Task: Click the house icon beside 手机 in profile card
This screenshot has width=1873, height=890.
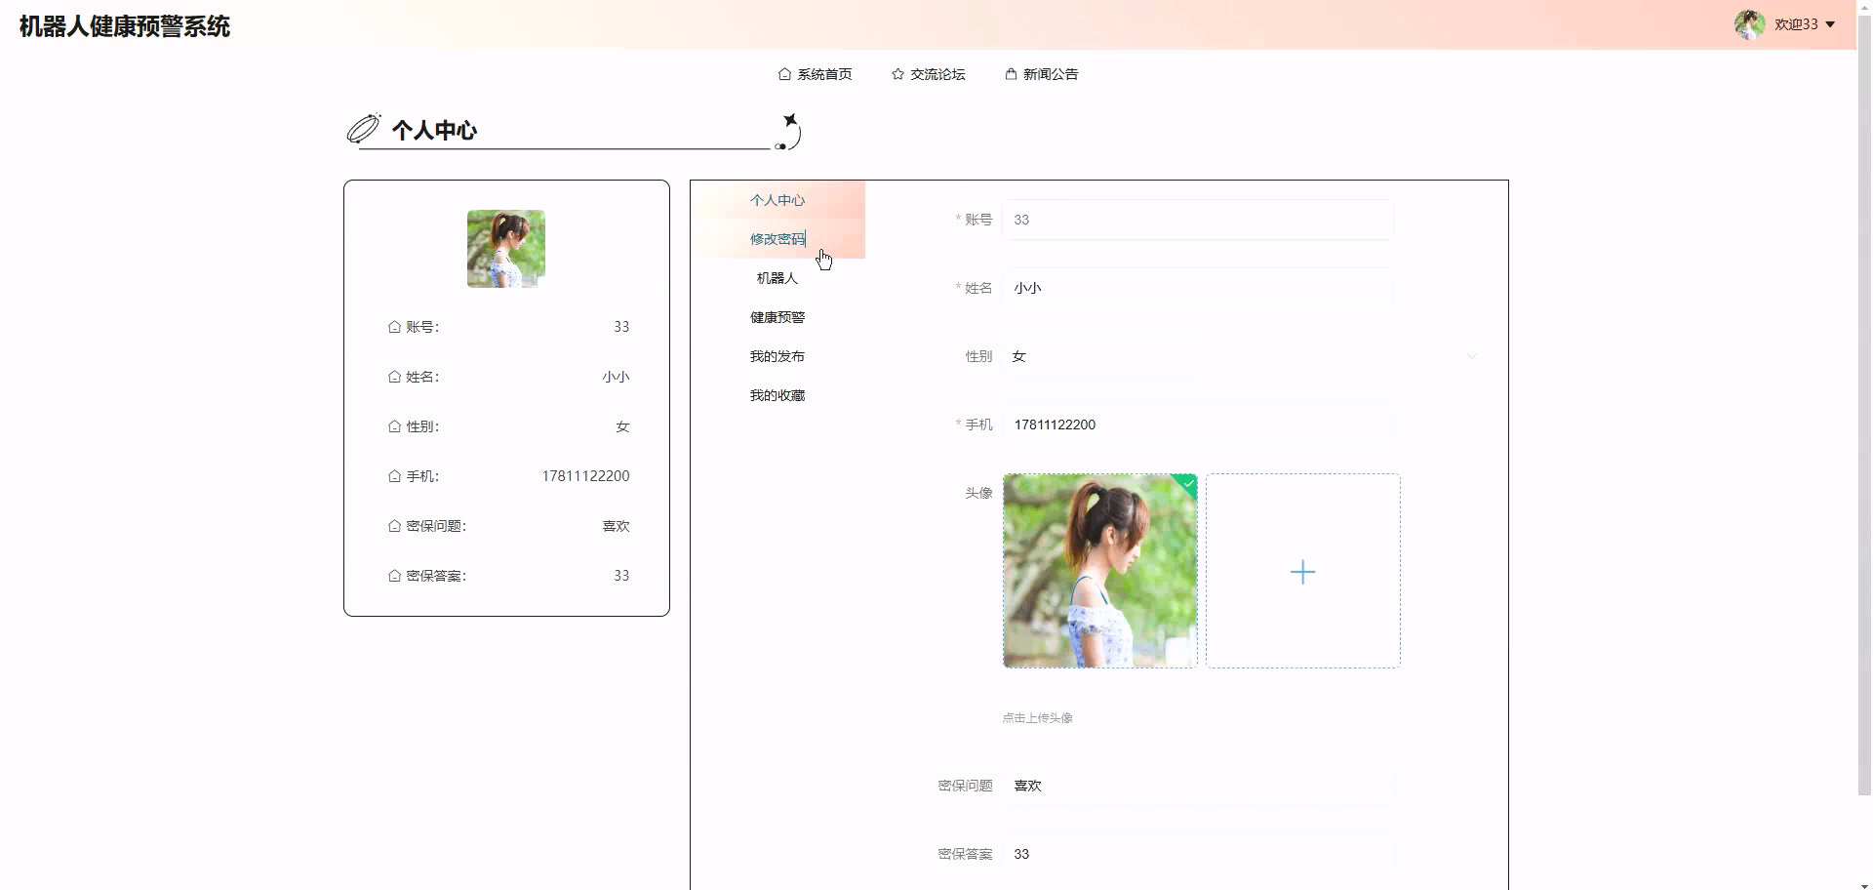Action: (x=394, y=476)
